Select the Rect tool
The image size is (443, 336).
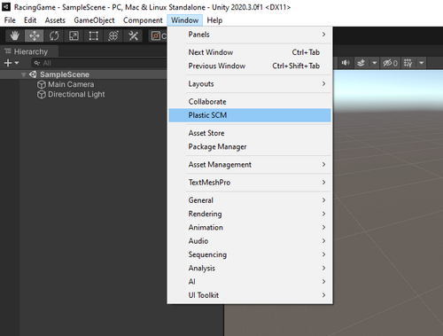93,35
